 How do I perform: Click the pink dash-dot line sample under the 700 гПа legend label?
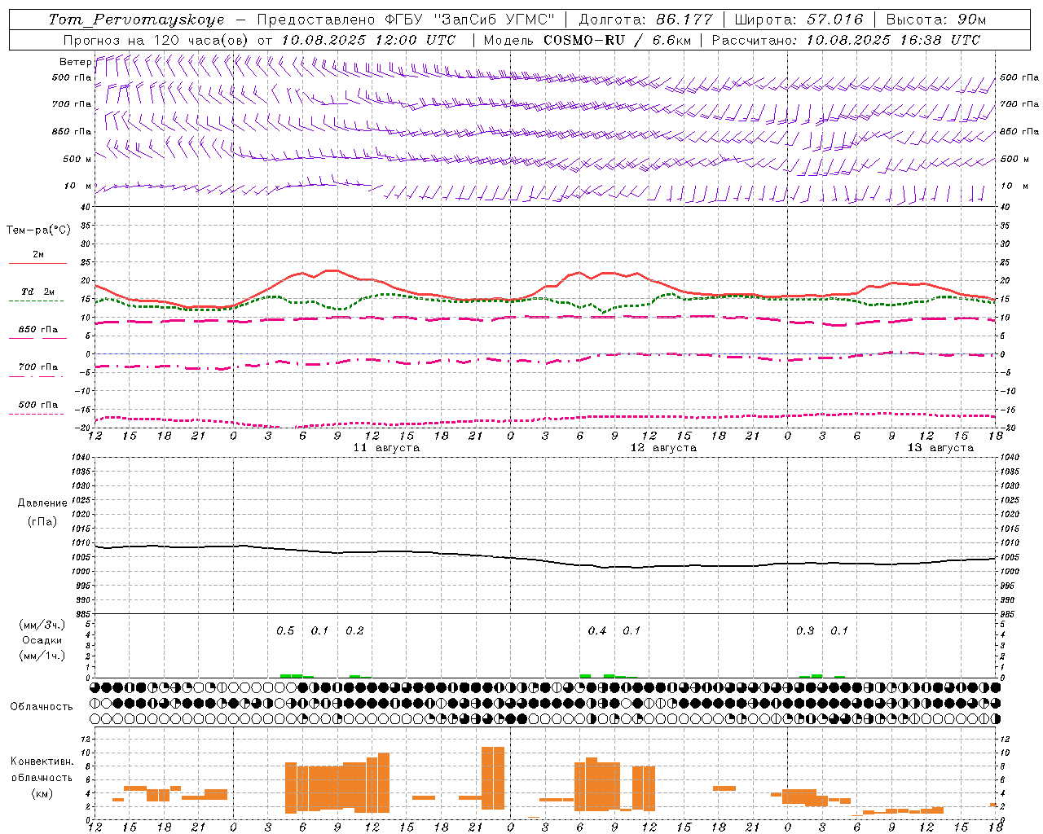pos(37,376)
